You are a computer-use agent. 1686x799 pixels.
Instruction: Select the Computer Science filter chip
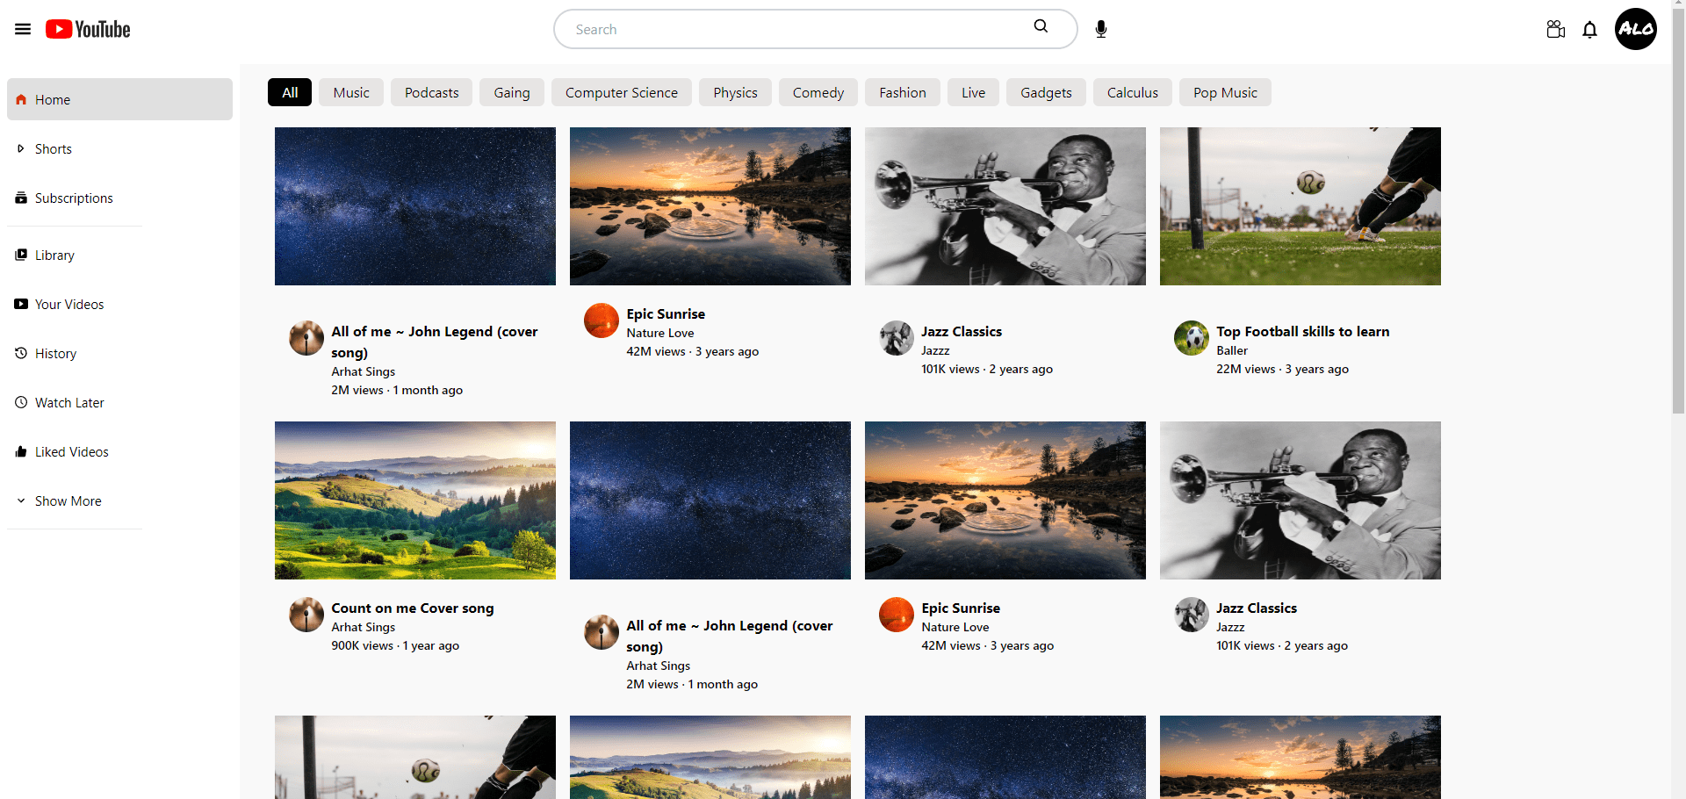[621, 92]
